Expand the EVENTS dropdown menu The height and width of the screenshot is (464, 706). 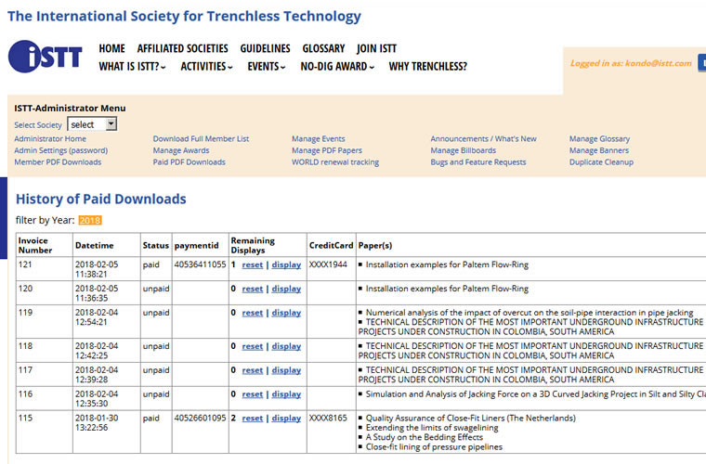tap(267, 67)
